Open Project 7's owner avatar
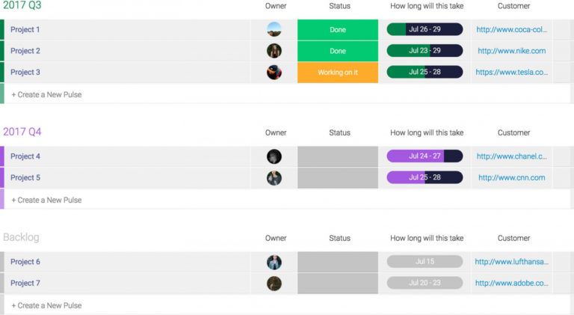574x315 pixels. tap(274, 284)
